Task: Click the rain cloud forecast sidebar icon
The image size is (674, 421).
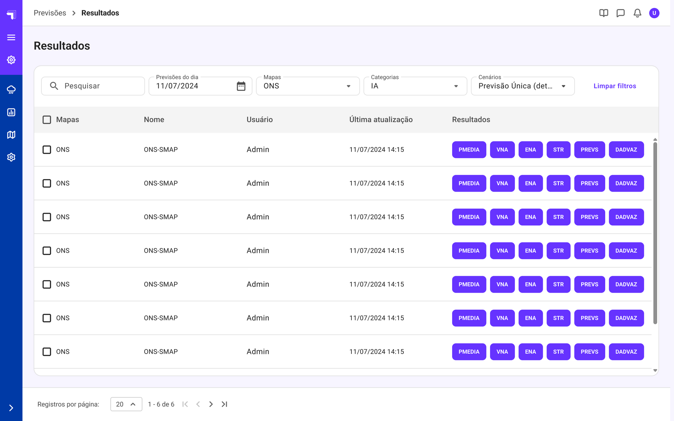Action: (x=11, y=90)
